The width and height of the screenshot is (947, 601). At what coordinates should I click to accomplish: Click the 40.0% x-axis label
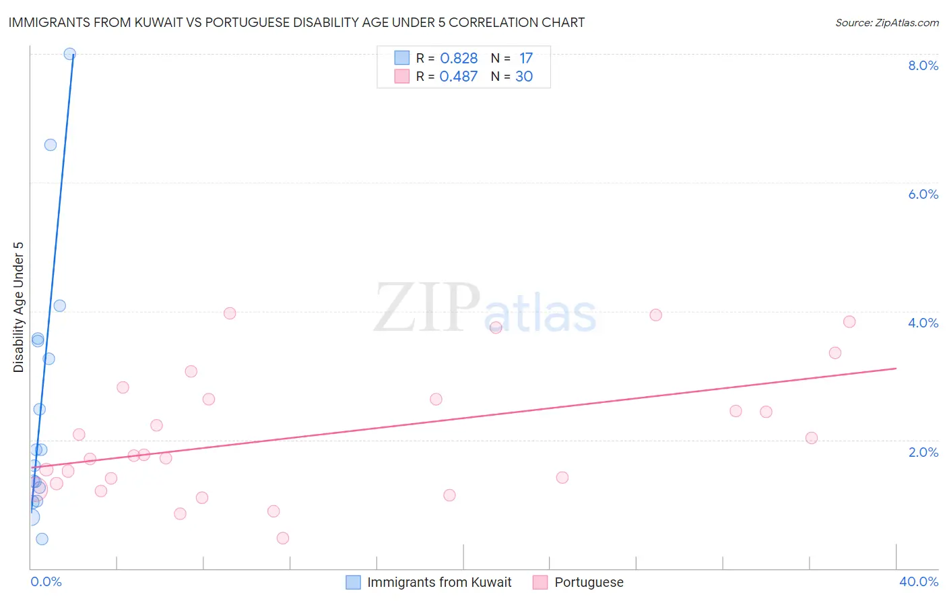point(919,581)
